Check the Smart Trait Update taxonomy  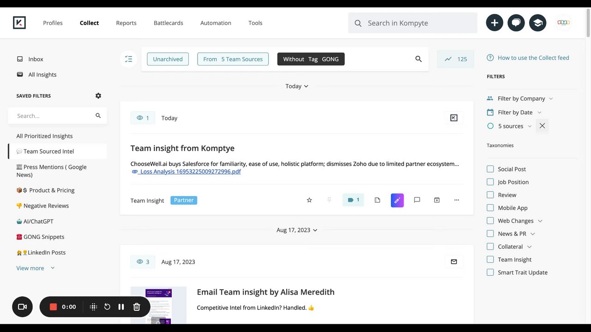point(490,273)
